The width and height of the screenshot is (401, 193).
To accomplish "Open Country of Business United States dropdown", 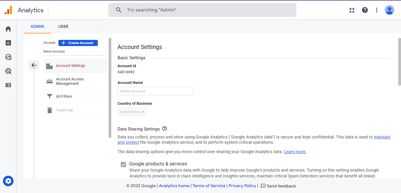I will click(x=132, y=112).
